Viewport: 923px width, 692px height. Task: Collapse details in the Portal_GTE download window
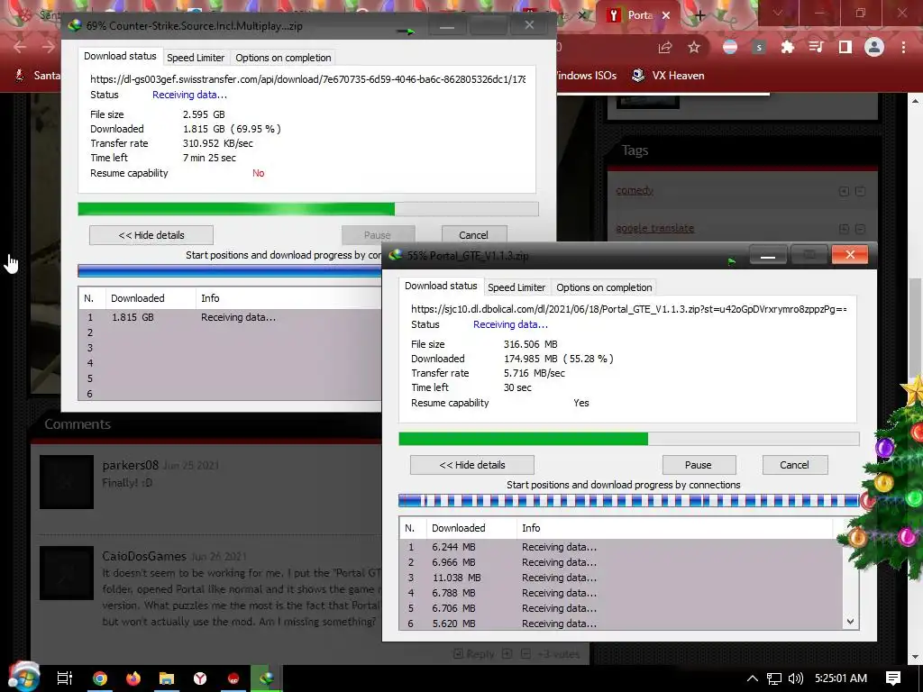click(x=472, y=465)
